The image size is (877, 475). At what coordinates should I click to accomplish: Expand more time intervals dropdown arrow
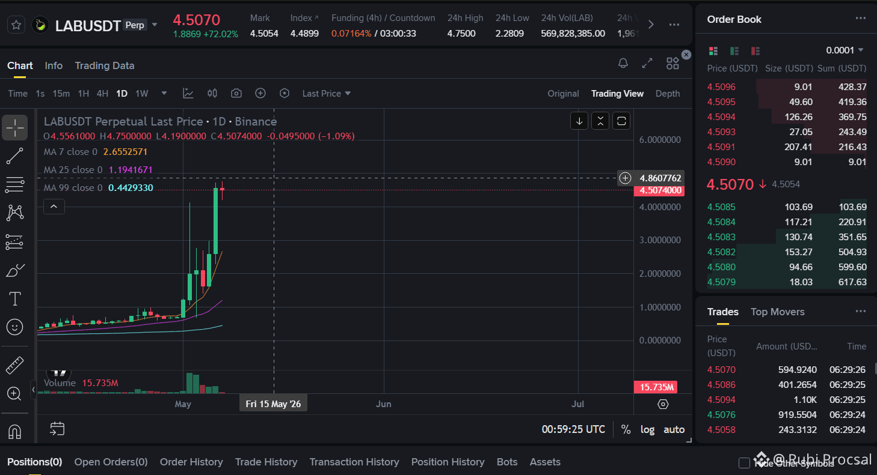point(164,93)
